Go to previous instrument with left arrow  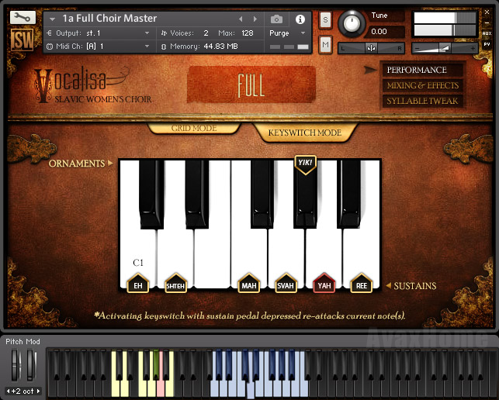click(x=241, y=19)
